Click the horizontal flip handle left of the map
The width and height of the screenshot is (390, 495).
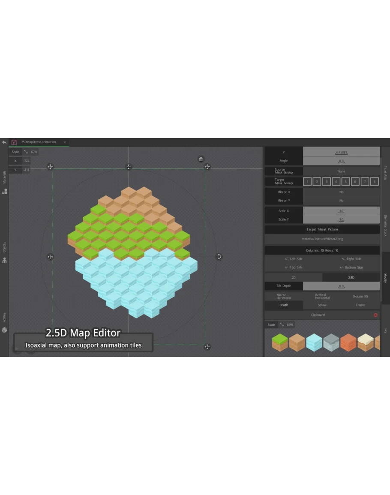(x=50, y=257)
